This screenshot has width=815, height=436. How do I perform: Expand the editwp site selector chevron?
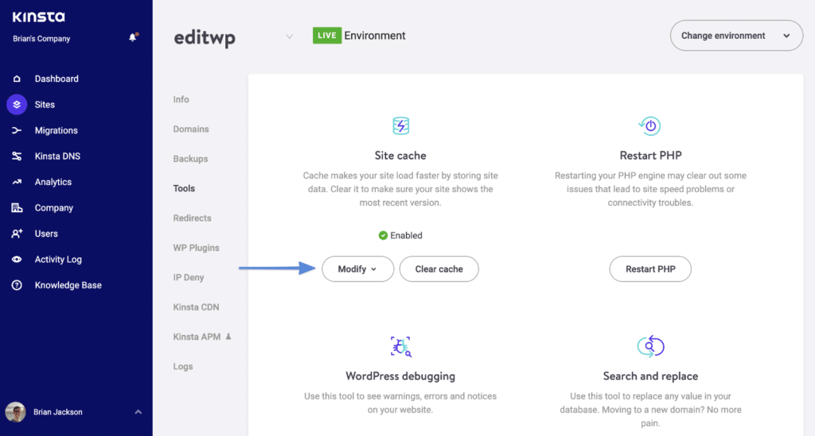tap(289, 37)
